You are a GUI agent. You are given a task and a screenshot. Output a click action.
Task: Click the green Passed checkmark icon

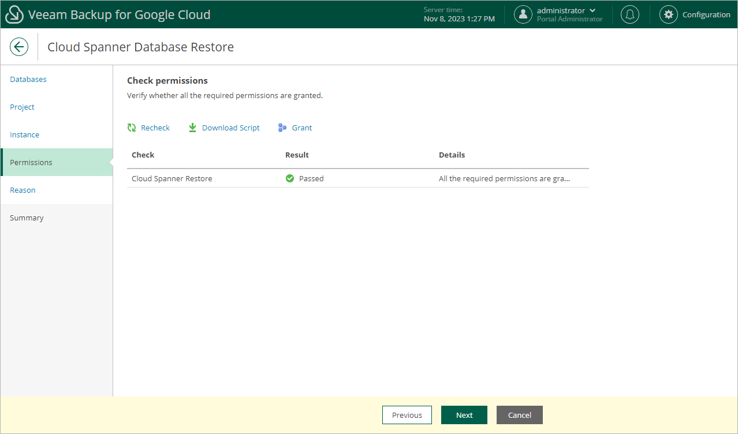point(290,178)
